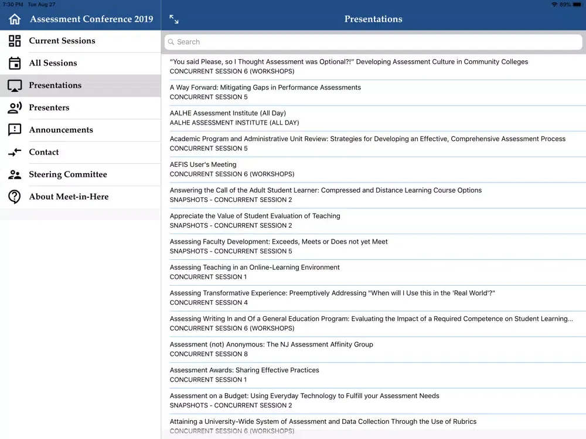The width and height of the screenshot is (586, 439).
Task: Check the battery status icon
Action: pos(577,5)
